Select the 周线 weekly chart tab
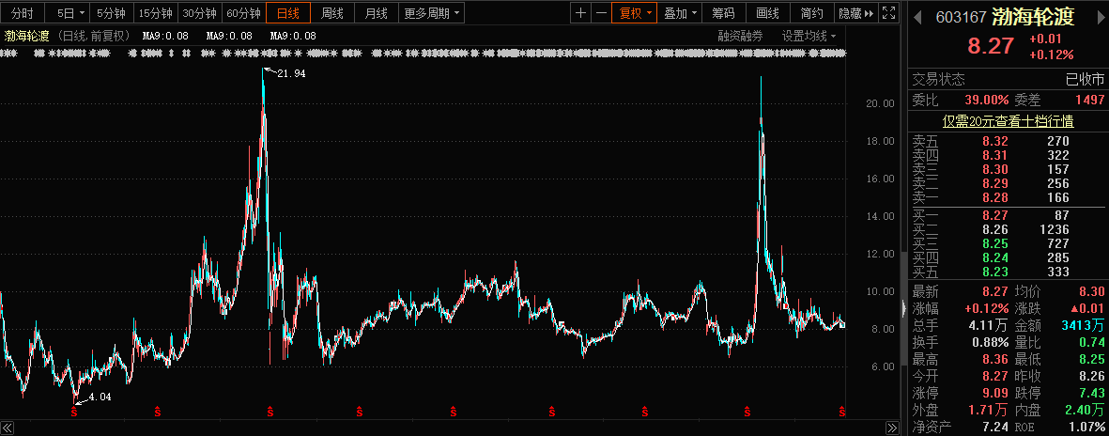 click(x=332, y=13)
